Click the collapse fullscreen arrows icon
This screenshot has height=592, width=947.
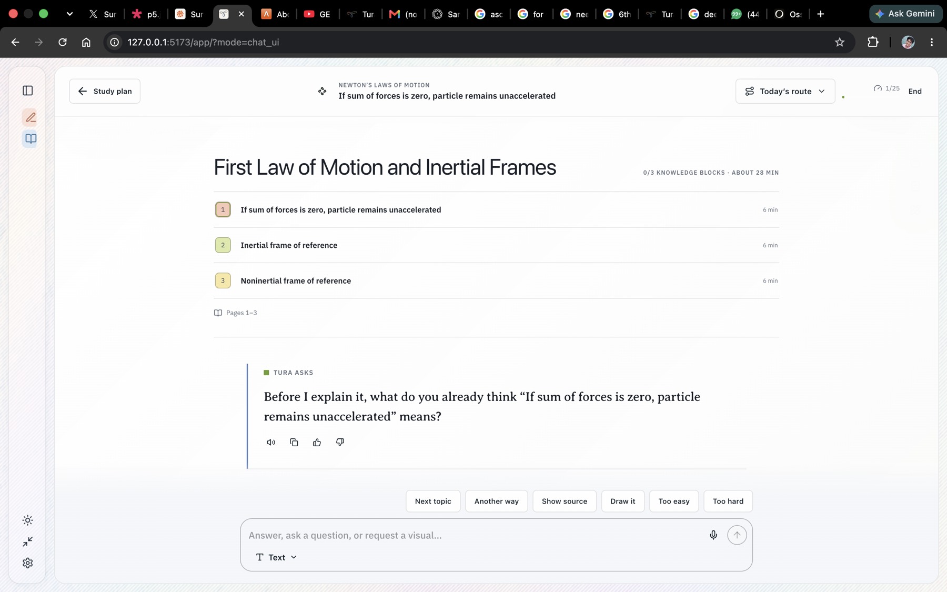point(28,541)
